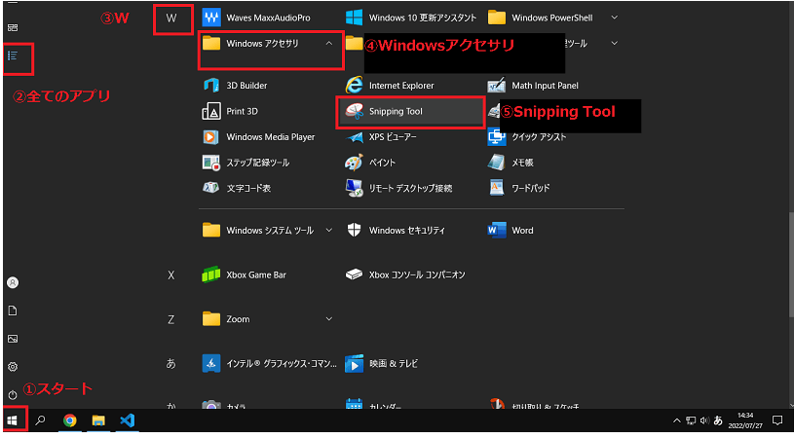
Task: Open Visual Studio Code from taskbar
Action: click(x=127, y=420)
